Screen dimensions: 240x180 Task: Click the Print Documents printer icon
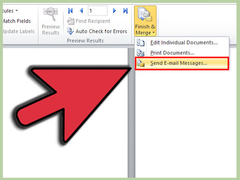coord(141,53)
